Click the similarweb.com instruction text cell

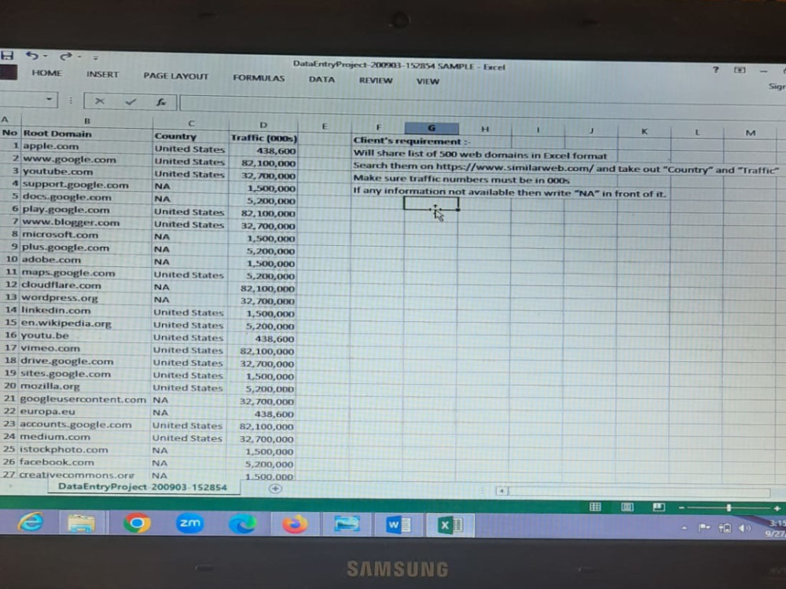tap(565, 168)
